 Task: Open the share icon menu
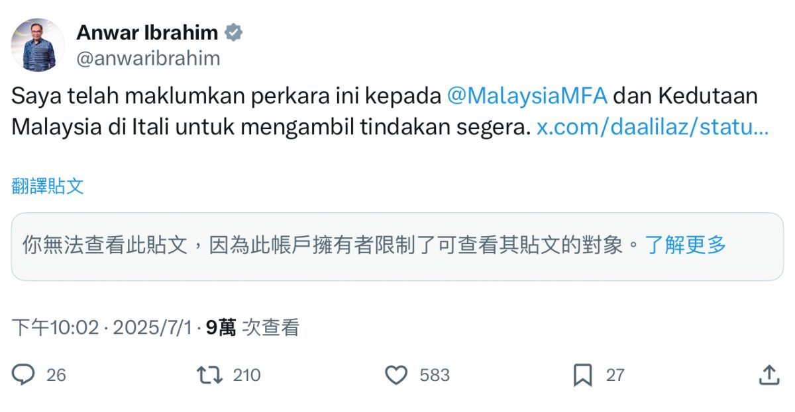pyautogui.click(x=768, y=375)
